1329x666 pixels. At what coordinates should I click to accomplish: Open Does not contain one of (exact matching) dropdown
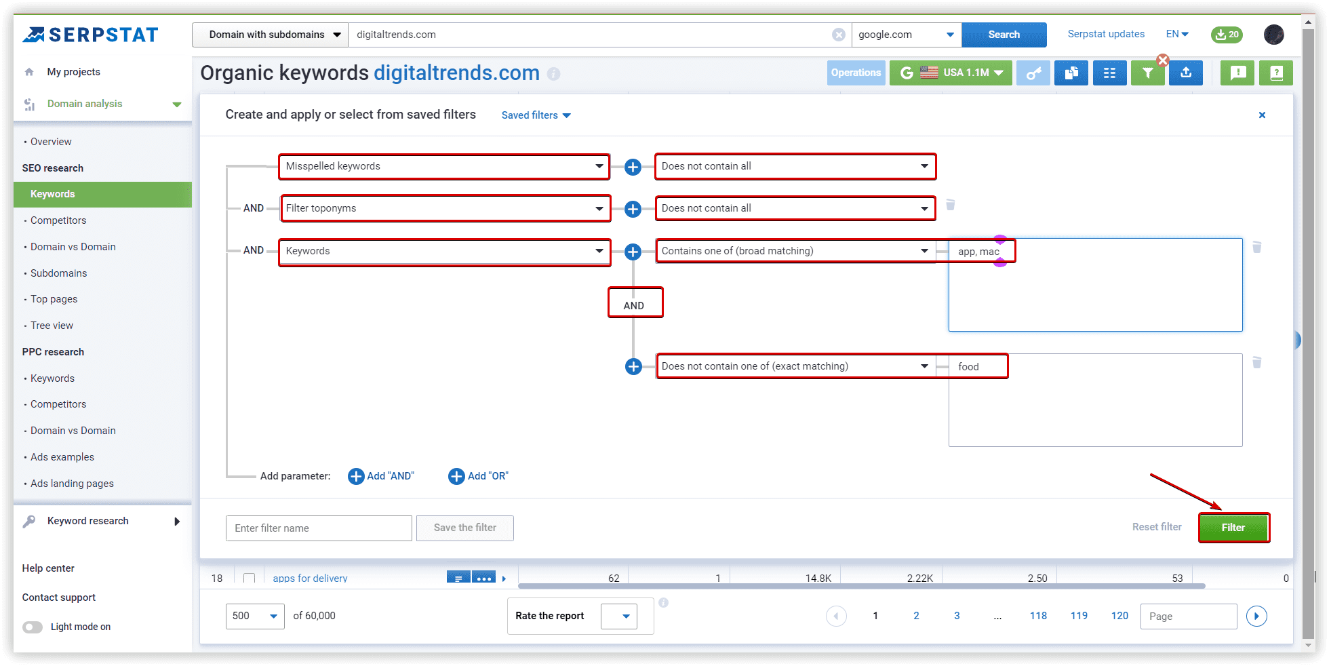tap(796, 366)
